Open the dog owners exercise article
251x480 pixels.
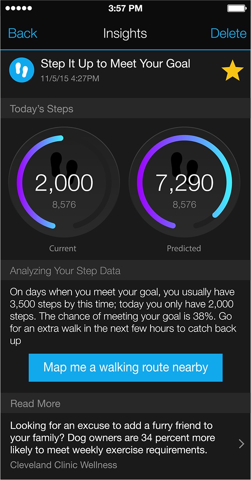(113, 438)
